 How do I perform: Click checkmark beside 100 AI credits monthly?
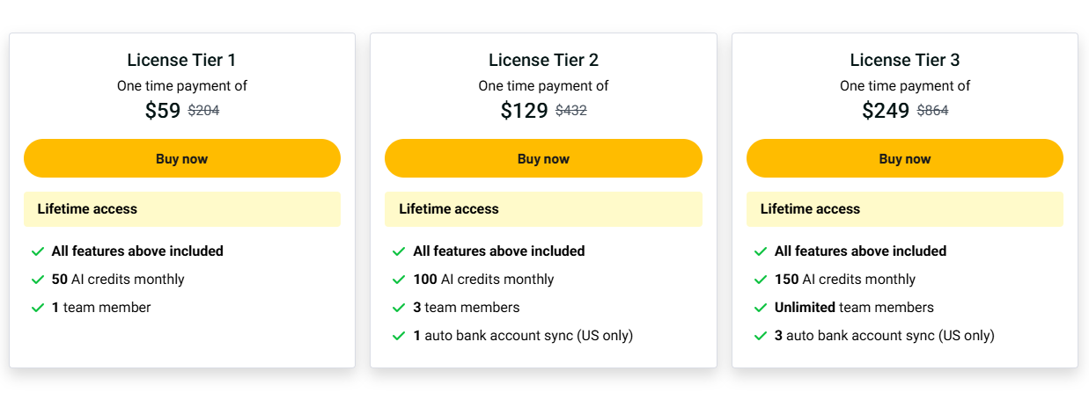point(399,280)
